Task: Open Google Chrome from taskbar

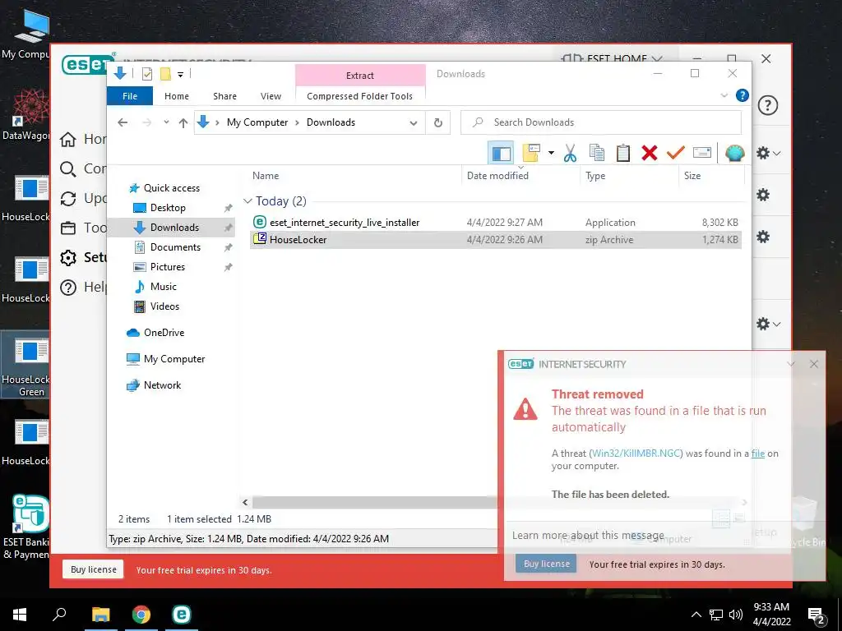Action: (141, 615)
